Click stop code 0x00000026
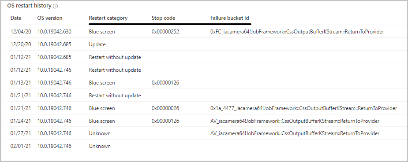The image size is (408, 162). [165, 108]
